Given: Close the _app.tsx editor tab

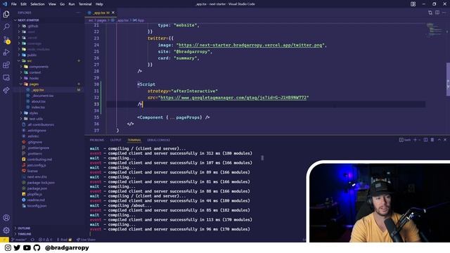Looking at the screenshot, I should [113, 13].
